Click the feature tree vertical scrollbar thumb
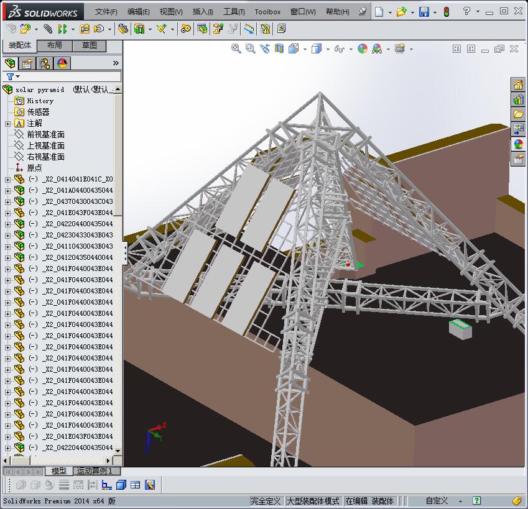Screen dimensions: 528x509 point(118,155)
